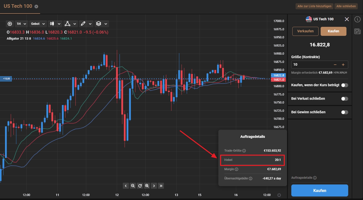
Task: Click Alle zur Liste hinzufügen button
Action: pos(314,6)
